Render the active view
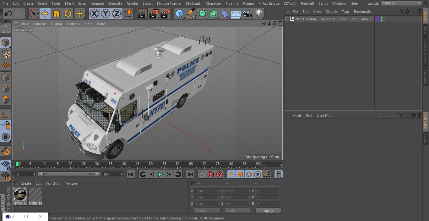This screenshot has height=221, width=429. click(x=142, y=13)
